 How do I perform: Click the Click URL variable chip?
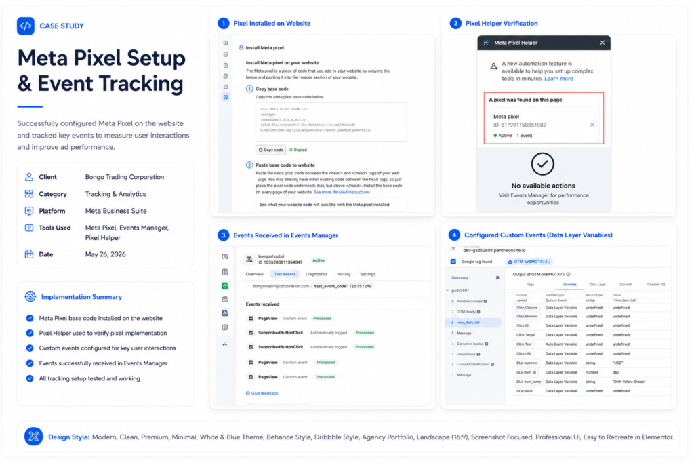coord(524,354)
